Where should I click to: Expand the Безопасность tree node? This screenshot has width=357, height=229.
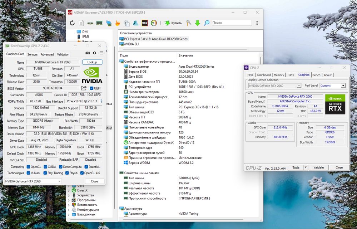69,205
